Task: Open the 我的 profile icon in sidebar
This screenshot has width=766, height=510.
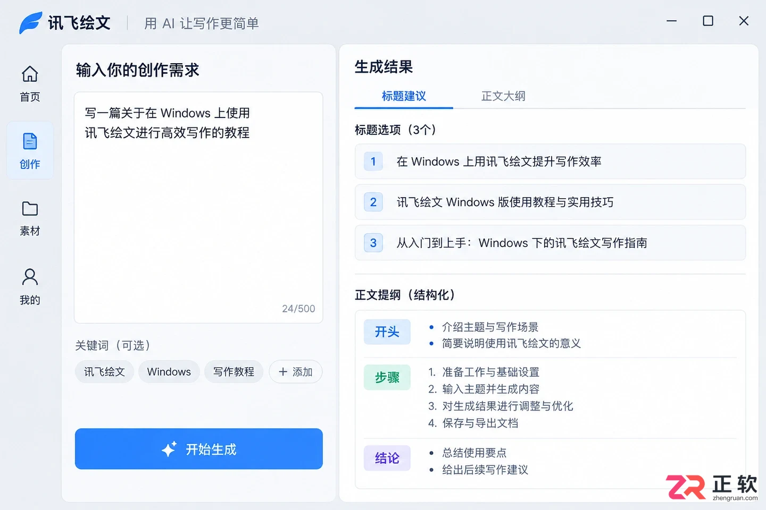Action: [30, 277]
